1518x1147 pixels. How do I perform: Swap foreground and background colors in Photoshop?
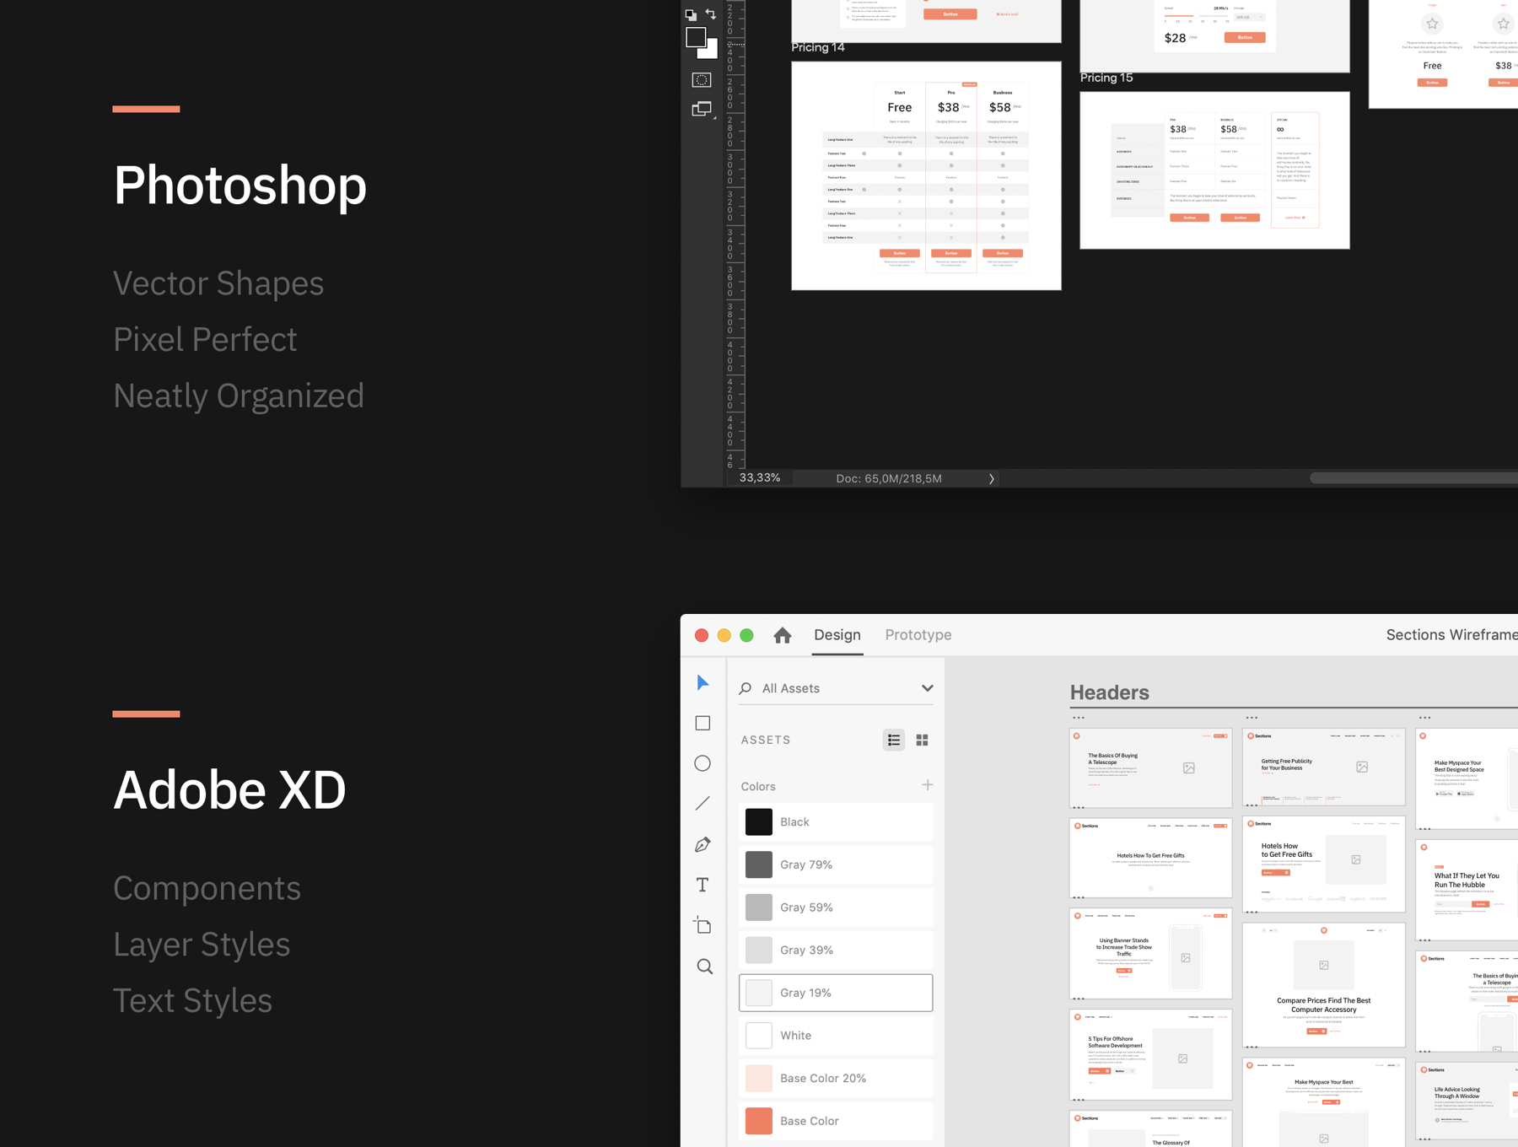pyautogui.click(x=711, y=13)
